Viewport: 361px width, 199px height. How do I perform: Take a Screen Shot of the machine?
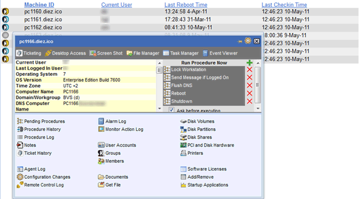pyautogui.click(x=106, y=53)
